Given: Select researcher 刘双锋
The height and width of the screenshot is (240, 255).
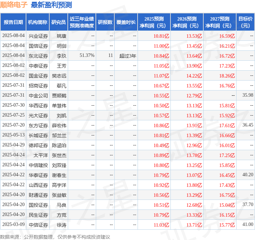Looking at the screenshot, I should click(59, 165).
